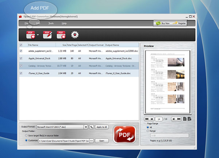Screen dimensions: 219x158
Task: Click Total Pages column header
Action: [x=72, y=45]
